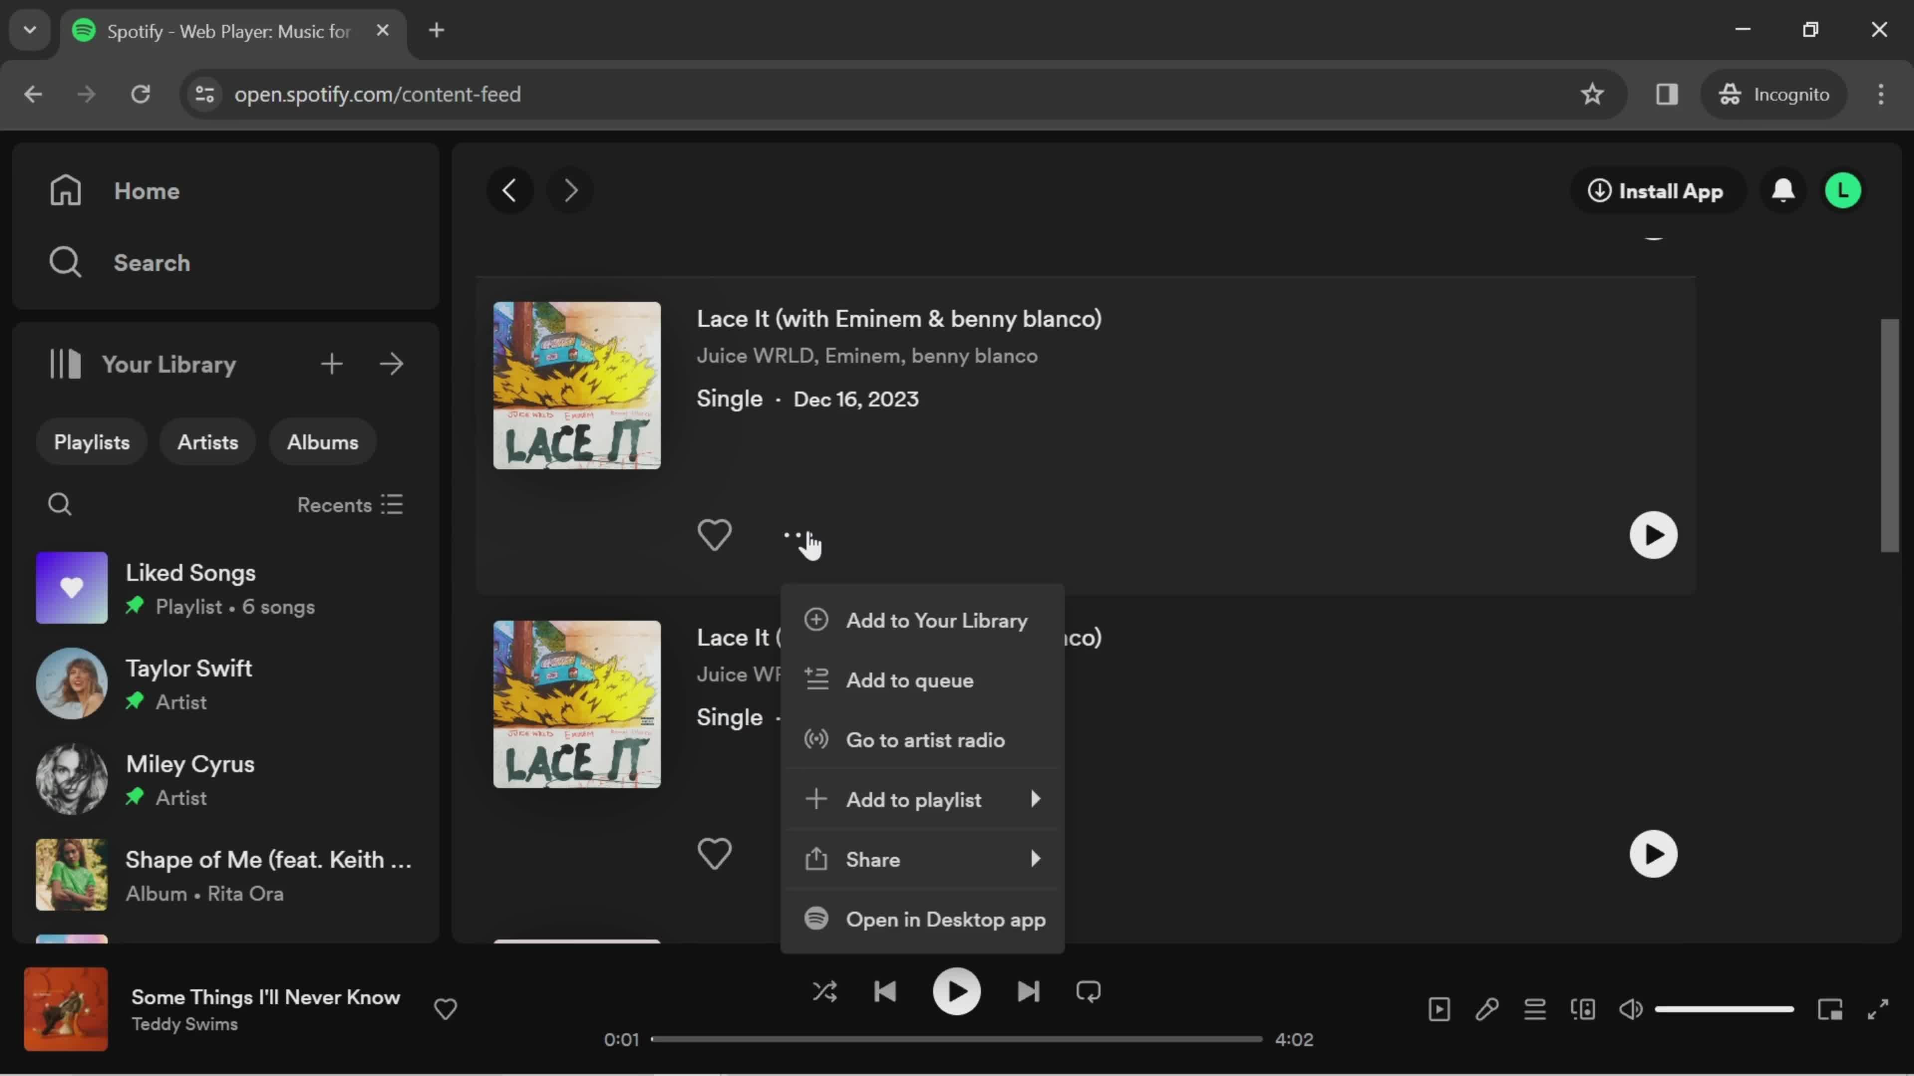Viewport: 1914px width, 1076px height.
Task: Play the first Lace It single
Action: click(x=1653, y=535)
